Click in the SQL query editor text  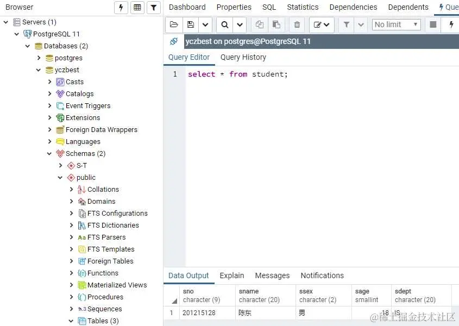(238, 74)
